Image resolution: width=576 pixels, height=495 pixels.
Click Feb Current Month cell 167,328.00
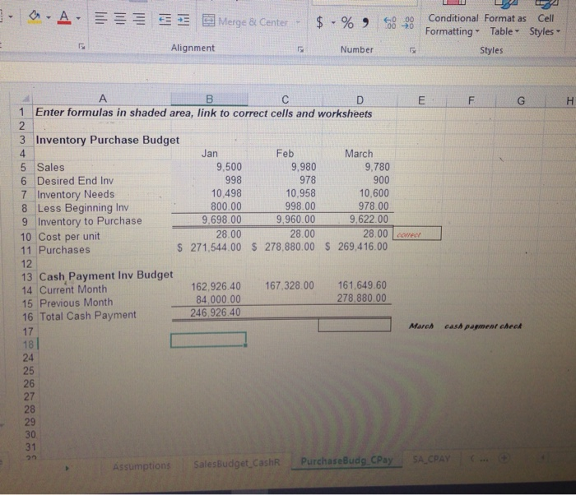pos(283,285)
